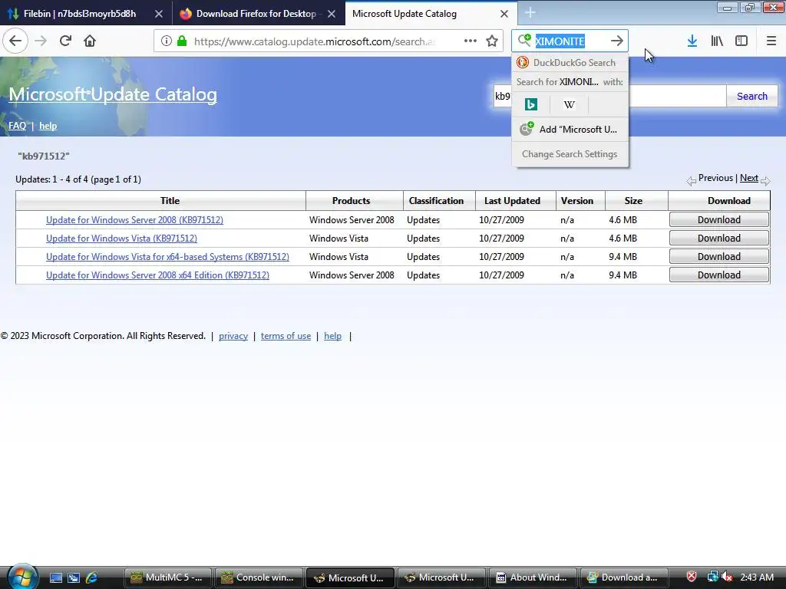Open Vista x64-based Systems update link
This screenshot has width=786, height=589.
[x=167, y=256]
